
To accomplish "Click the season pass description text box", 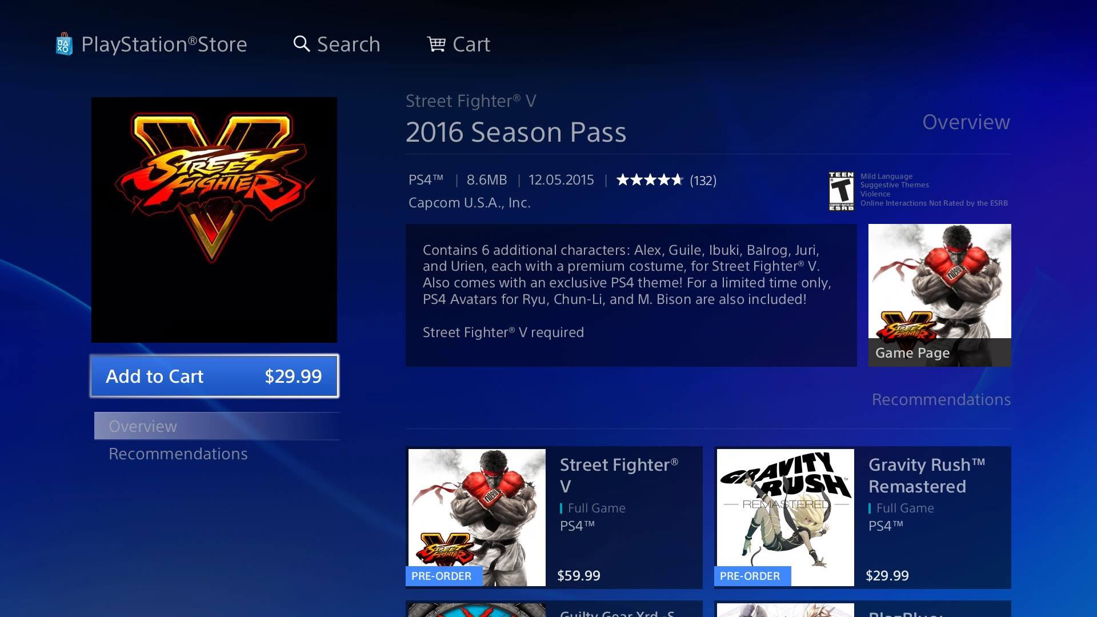I will (x=631, y=295).
